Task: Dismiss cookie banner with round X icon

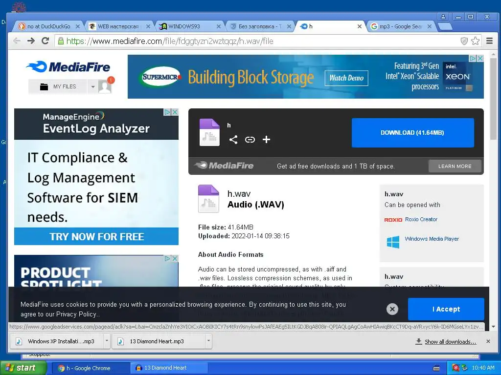Action: 392,309
